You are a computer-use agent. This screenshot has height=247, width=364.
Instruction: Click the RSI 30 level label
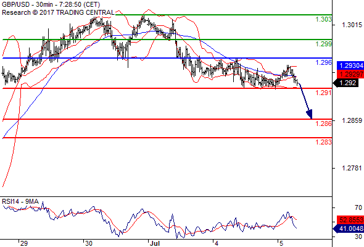coord(358,237)
